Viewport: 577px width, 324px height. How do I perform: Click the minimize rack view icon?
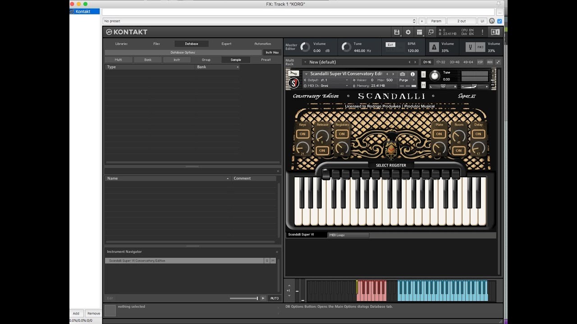click(431, 32)
